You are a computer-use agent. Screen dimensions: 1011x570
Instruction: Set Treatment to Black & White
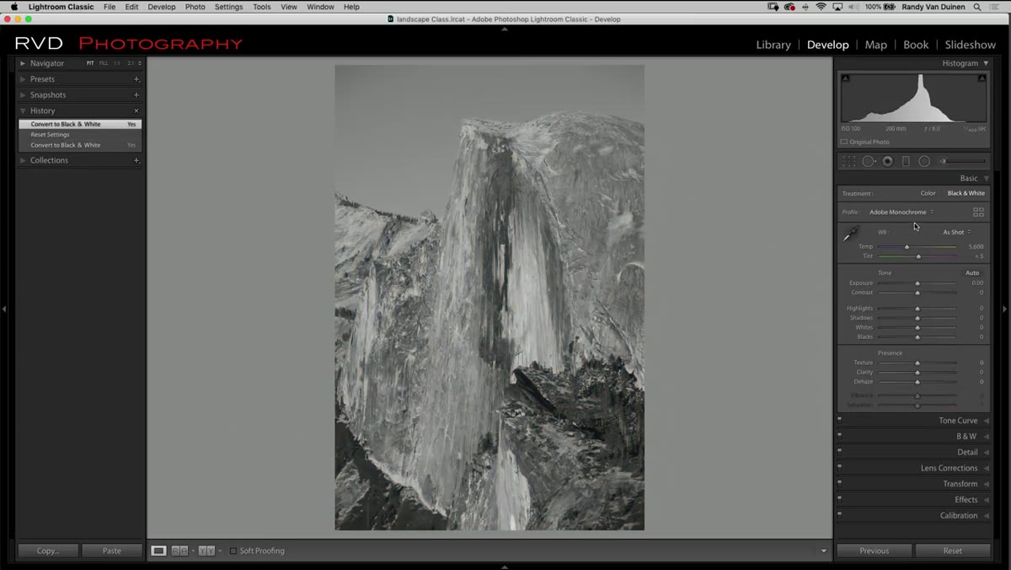pos(966,193)
